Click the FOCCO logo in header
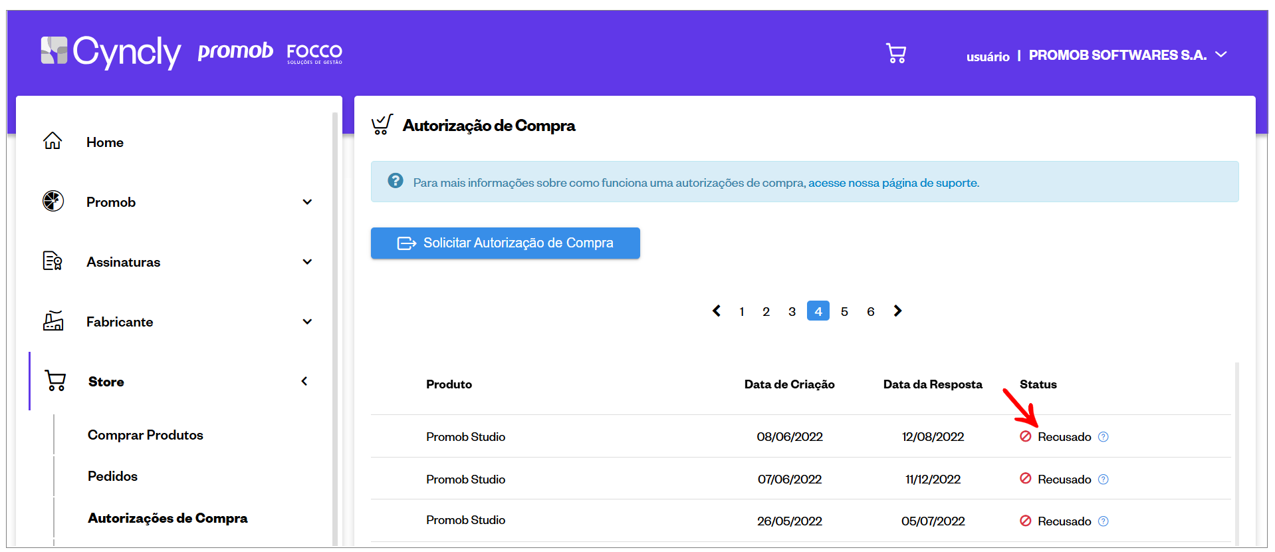This screenshot has height=552, width=1275. click(314, 53)
